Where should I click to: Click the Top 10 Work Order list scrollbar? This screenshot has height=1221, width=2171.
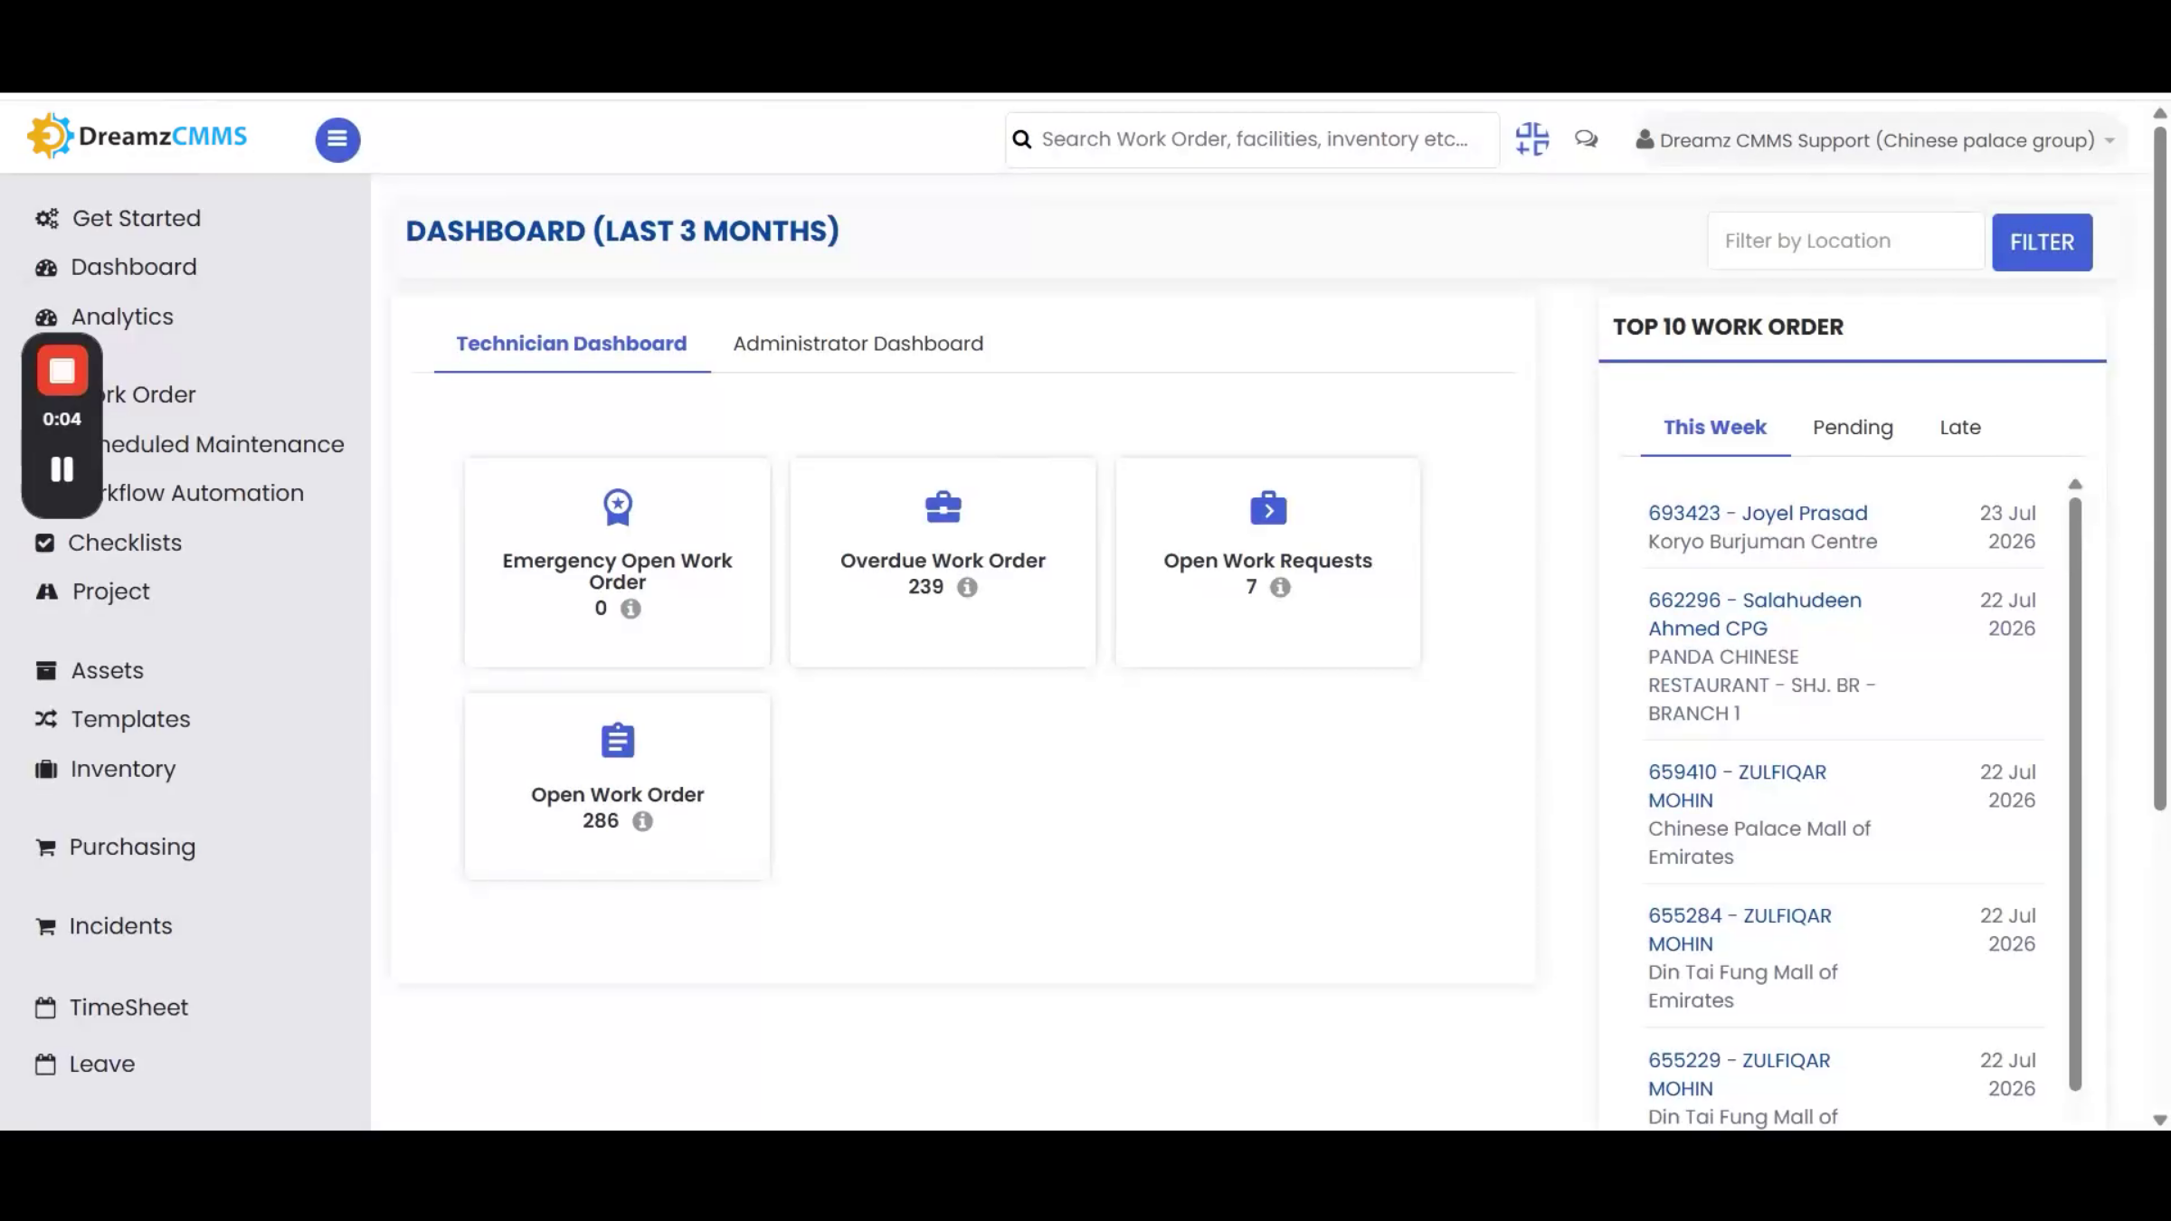(2075, 794)
